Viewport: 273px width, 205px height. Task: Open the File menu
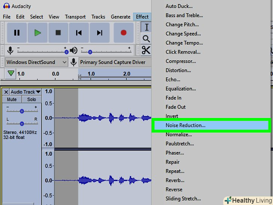[x=7, y=17]
